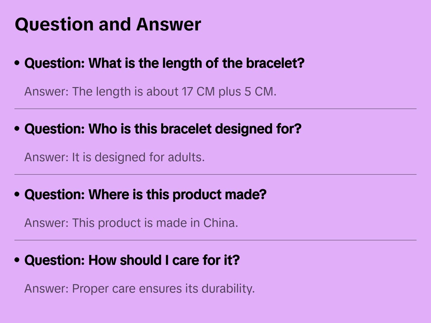
Task: Select the "designed for adults" answer text
Action: click(x=114, y=157)
